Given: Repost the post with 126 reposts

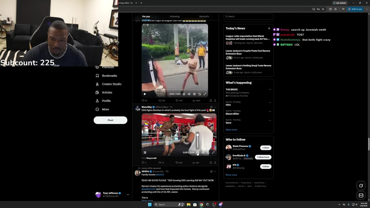Looking at the screenshot, I should coord(161,101).
